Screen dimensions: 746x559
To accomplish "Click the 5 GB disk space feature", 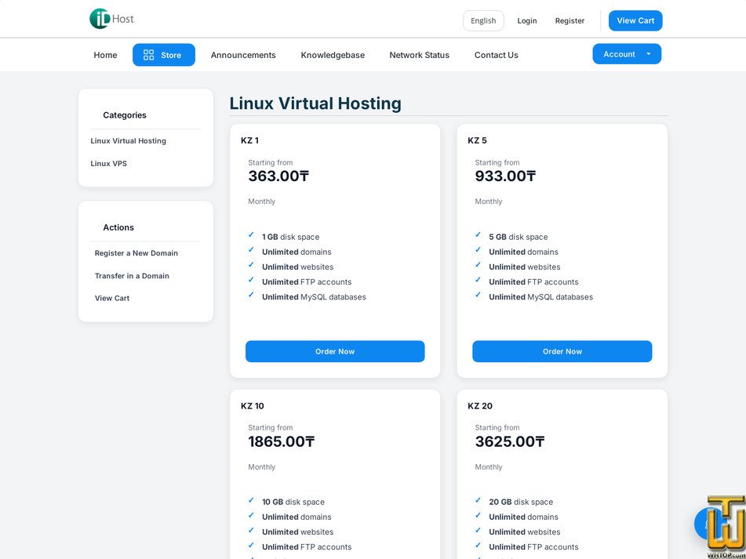I will click(x=518, y=237).
